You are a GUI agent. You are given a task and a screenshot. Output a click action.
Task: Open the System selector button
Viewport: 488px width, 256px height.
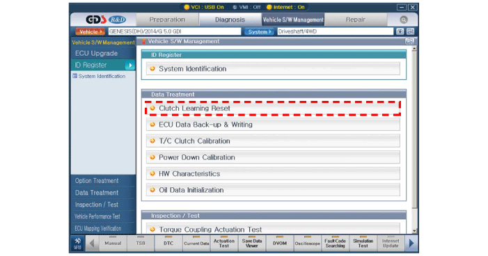(259, 32)
